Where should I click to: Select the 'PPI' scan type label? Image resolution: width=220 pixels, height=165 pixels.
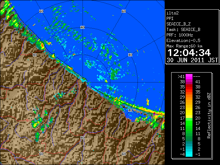[x=170, y=19]
